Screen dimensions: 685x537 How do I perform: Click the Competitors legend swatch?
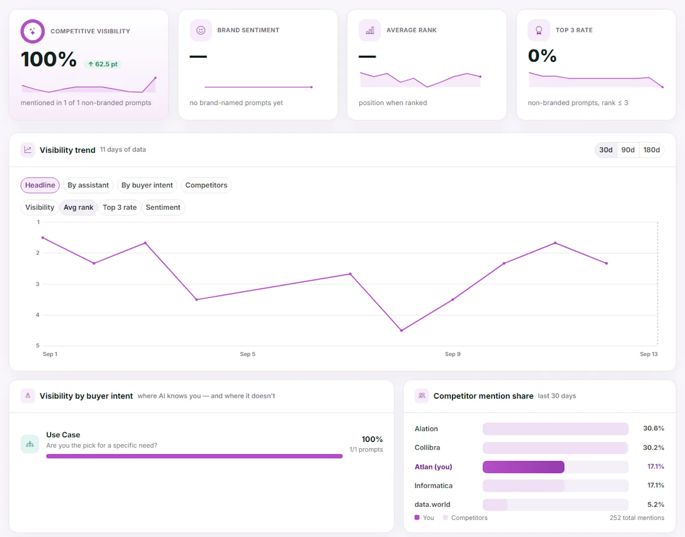coord(445,517)
